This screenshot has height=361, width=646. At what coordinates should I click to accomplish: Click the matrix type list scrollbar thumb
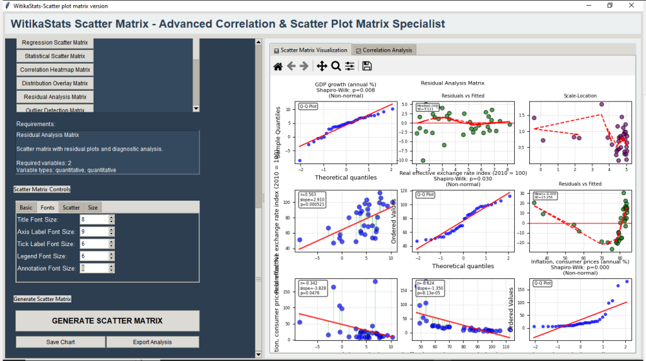(196, 49)
